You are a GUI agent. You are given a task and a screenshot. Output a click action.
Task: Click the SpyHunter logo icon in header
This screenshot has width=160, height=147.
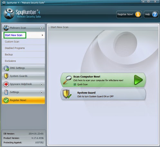tap(9, 14)
